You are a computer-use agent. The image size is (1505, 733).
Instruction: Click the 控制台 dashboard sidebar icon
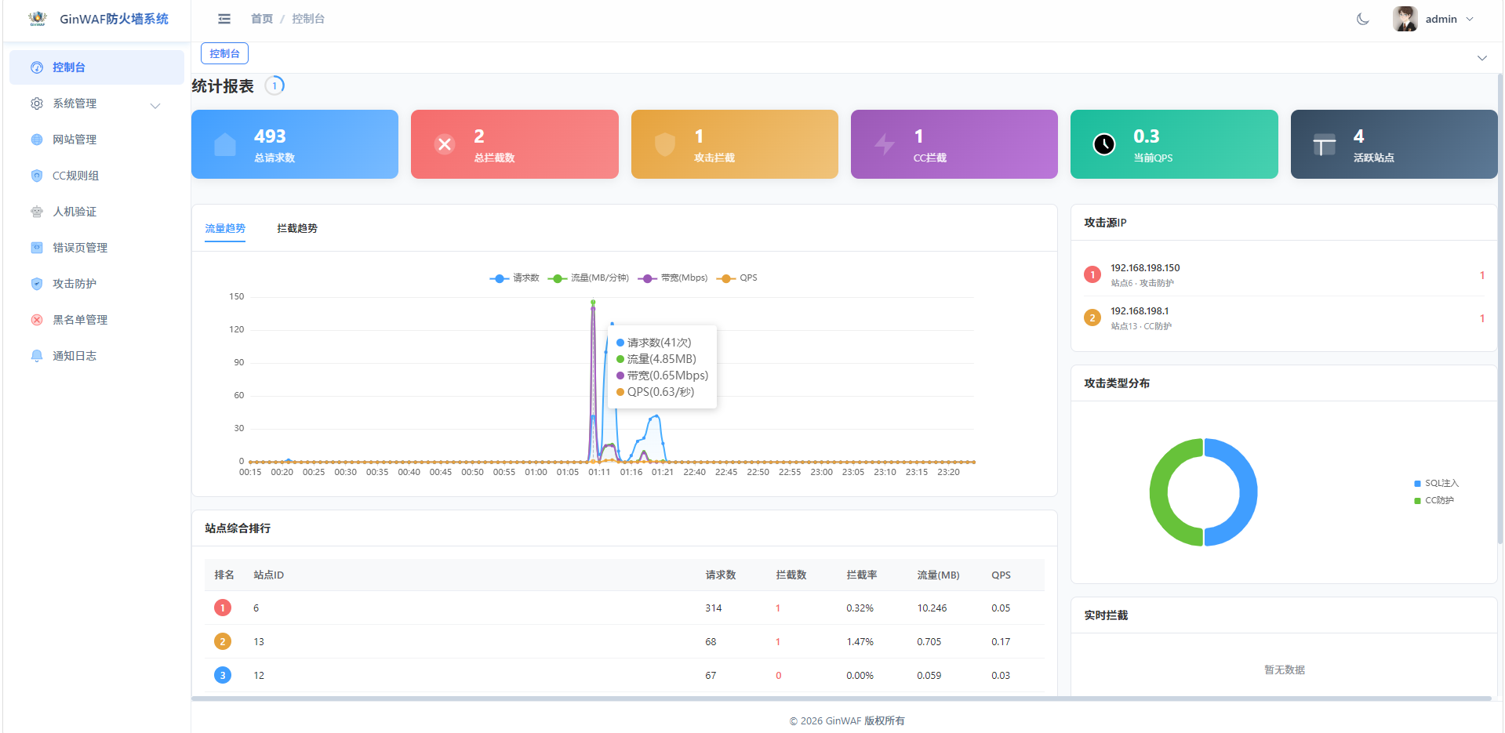(x=37, y=67)
